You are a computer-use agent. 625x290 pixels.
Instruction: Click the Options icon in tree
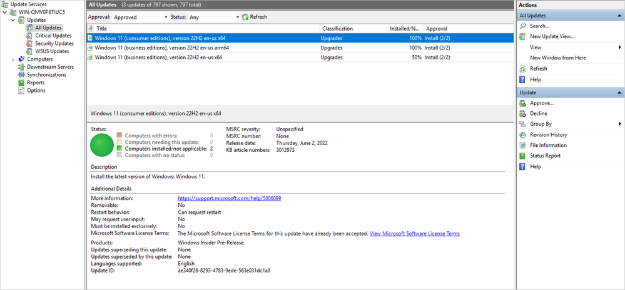[21, 91]
